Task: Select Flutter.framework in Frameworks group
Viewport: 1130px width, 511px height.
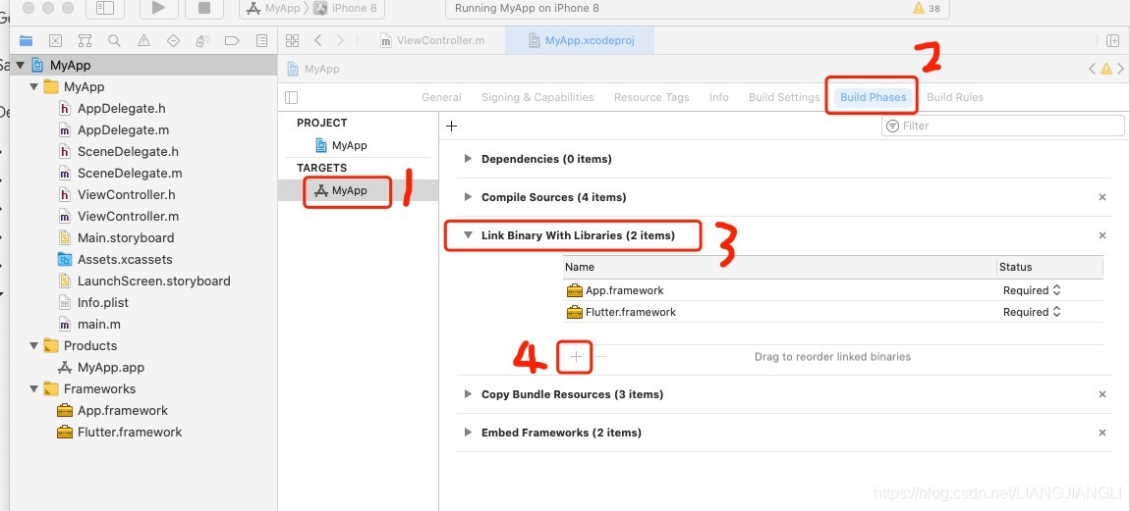Action: (120, 433)
